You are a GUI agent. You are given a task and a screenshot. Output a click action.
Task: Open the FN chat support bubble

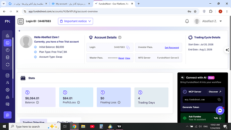(220, 111)
